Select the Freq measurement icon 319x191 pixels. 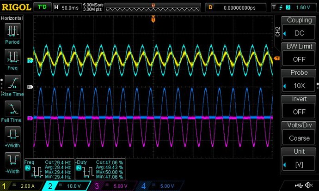pos(12,59)
